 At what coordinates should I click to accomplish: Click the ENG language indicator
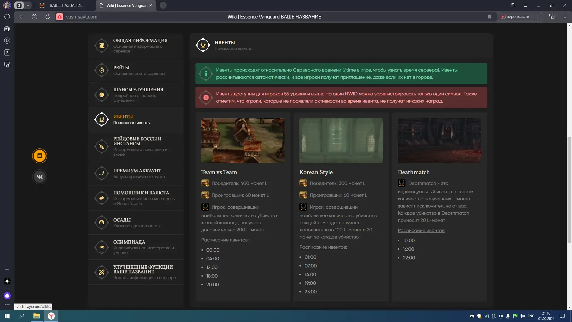(531, 316)
